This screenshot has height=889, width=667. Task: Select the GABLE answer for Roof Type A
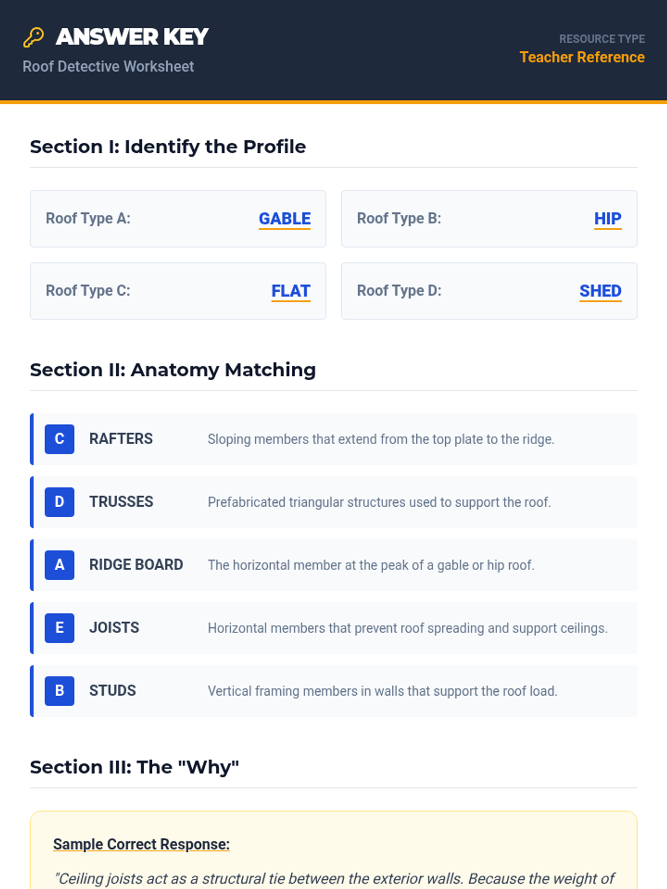[285, 219]
